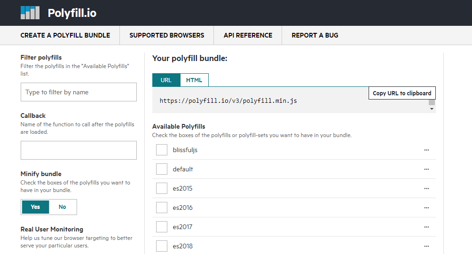Click the blissfuljs label
This screenshot has height=254, width=472.
[x=185, y=150]
